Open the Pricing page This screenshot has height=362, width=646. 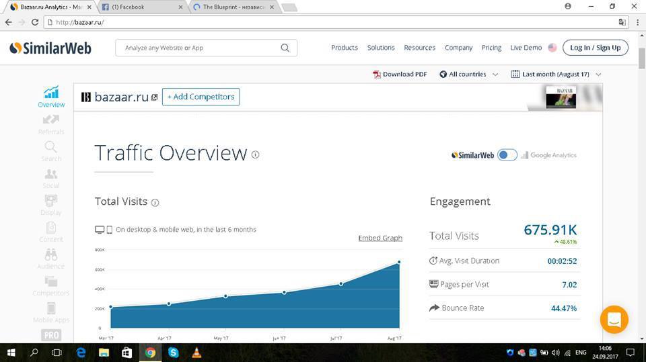pyautogui.click(x=491, y=48)
